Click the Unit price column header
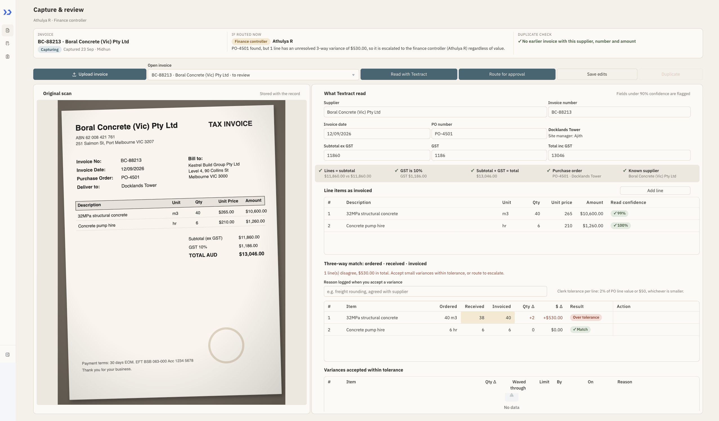The image size is (719, 421). pyautogui.click(x=561, y=202)
